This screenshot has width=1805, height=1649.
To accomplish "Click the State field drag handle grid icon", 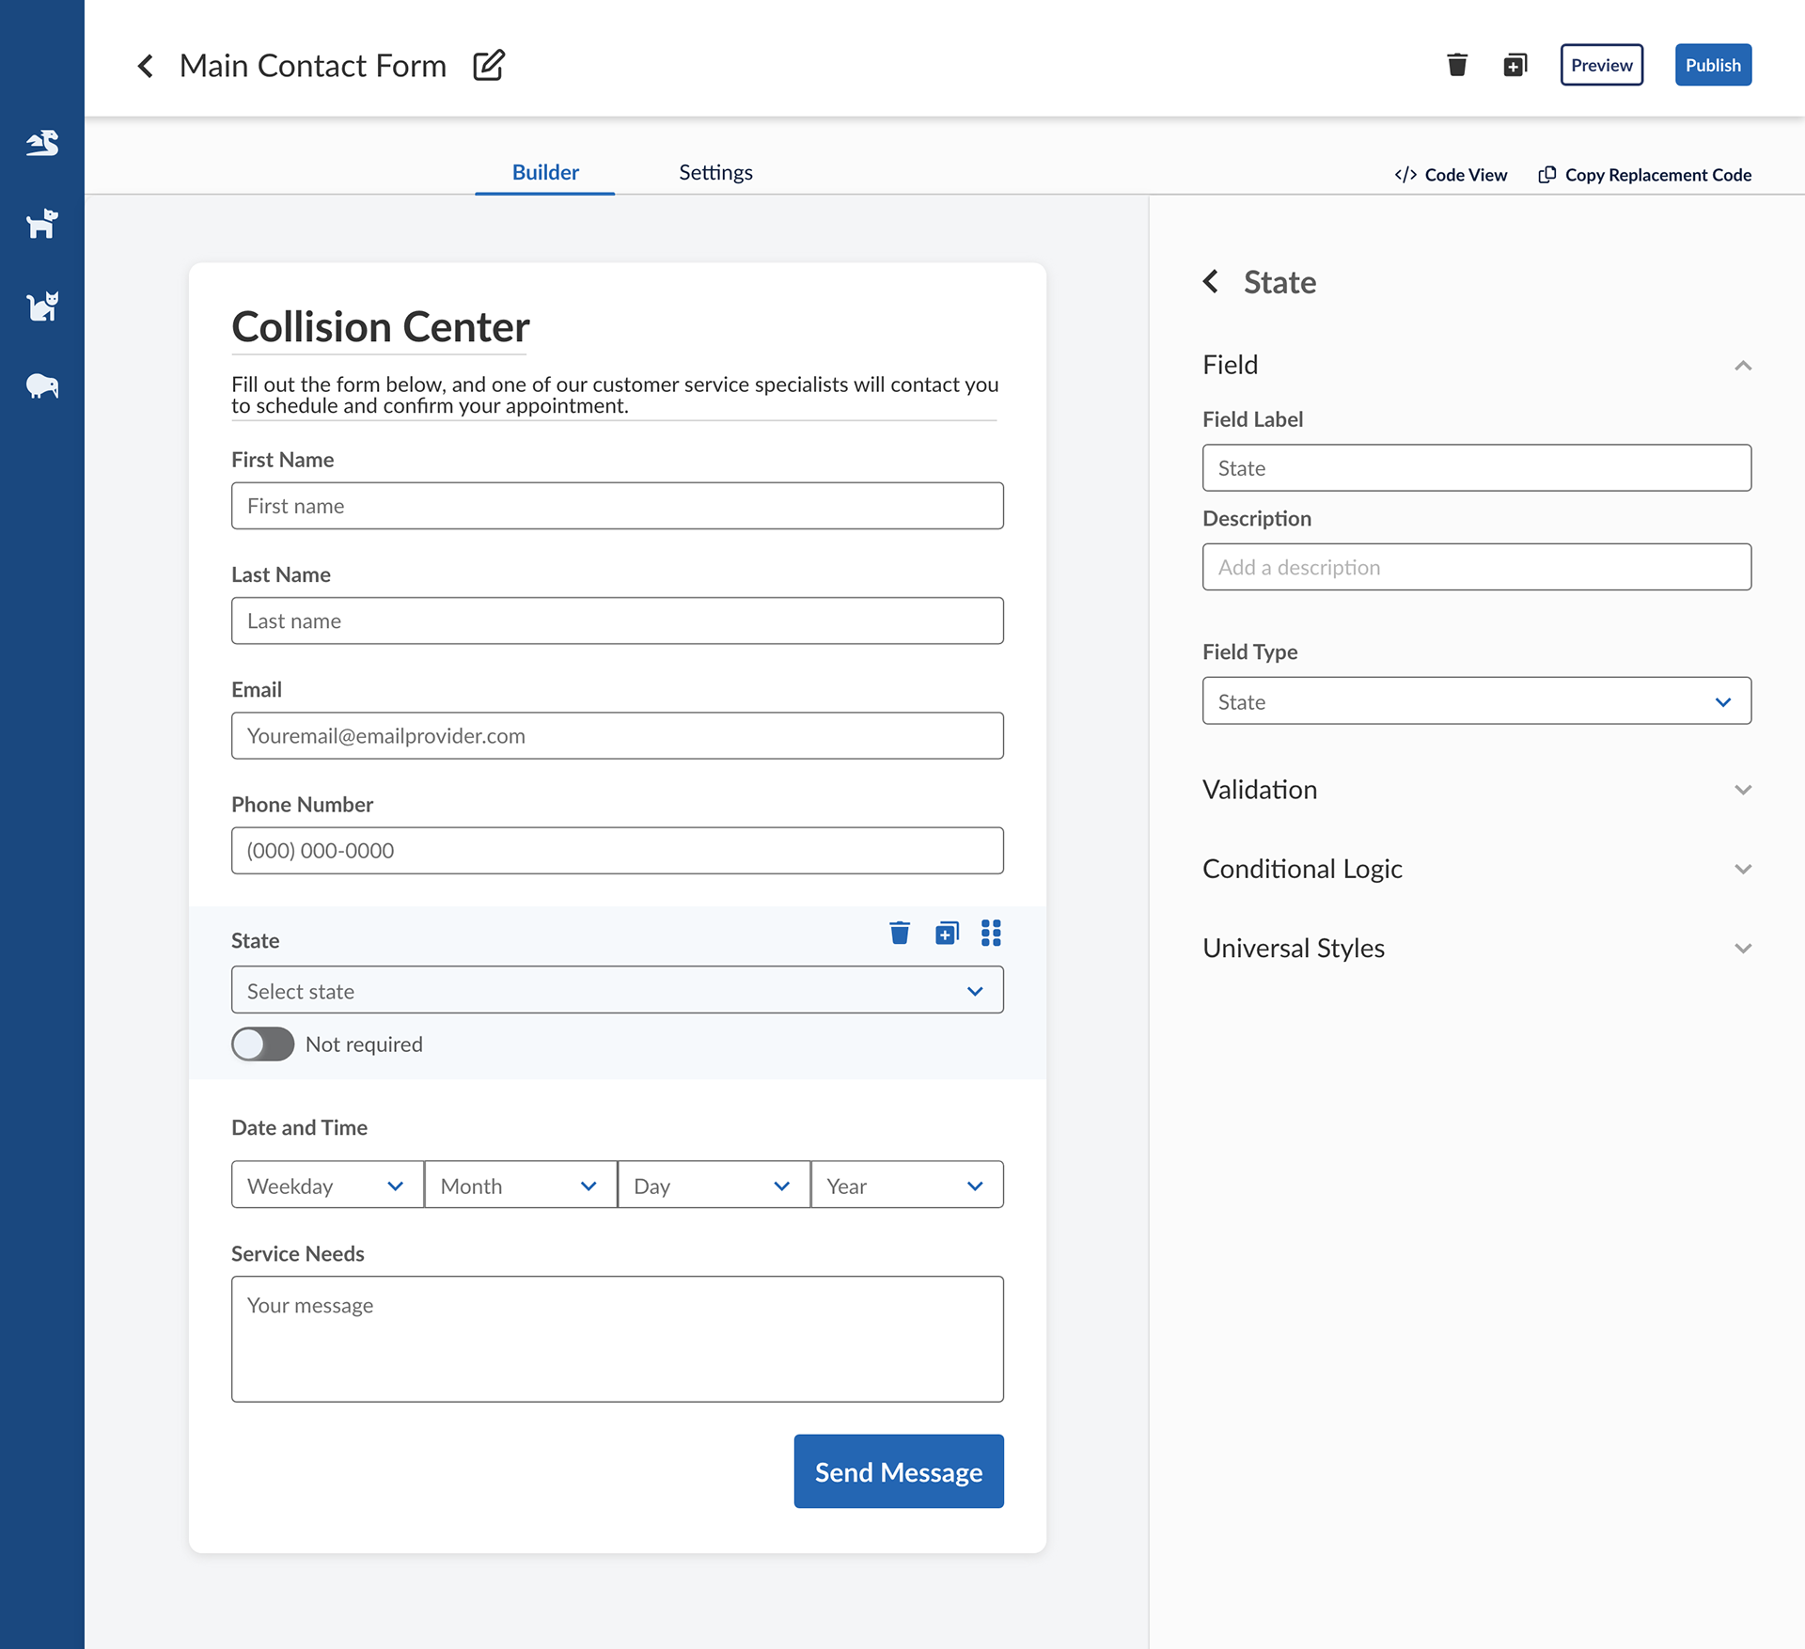I will (x=991, y=933).
